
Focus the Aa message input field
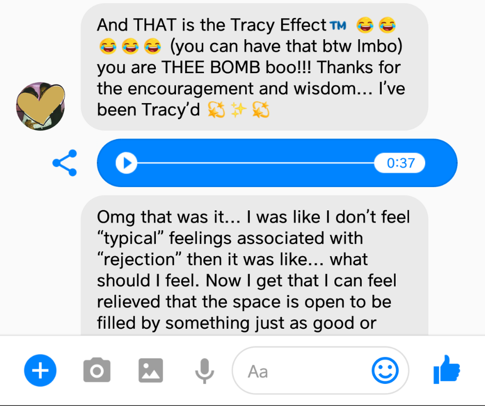pos(320,370)
